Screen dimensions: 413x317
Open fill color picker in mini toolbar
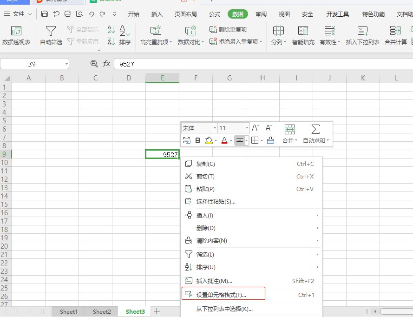click(216, 140)
